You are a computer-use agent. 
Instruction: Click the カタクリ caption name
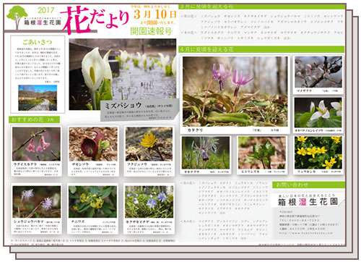tap(195, 130)
